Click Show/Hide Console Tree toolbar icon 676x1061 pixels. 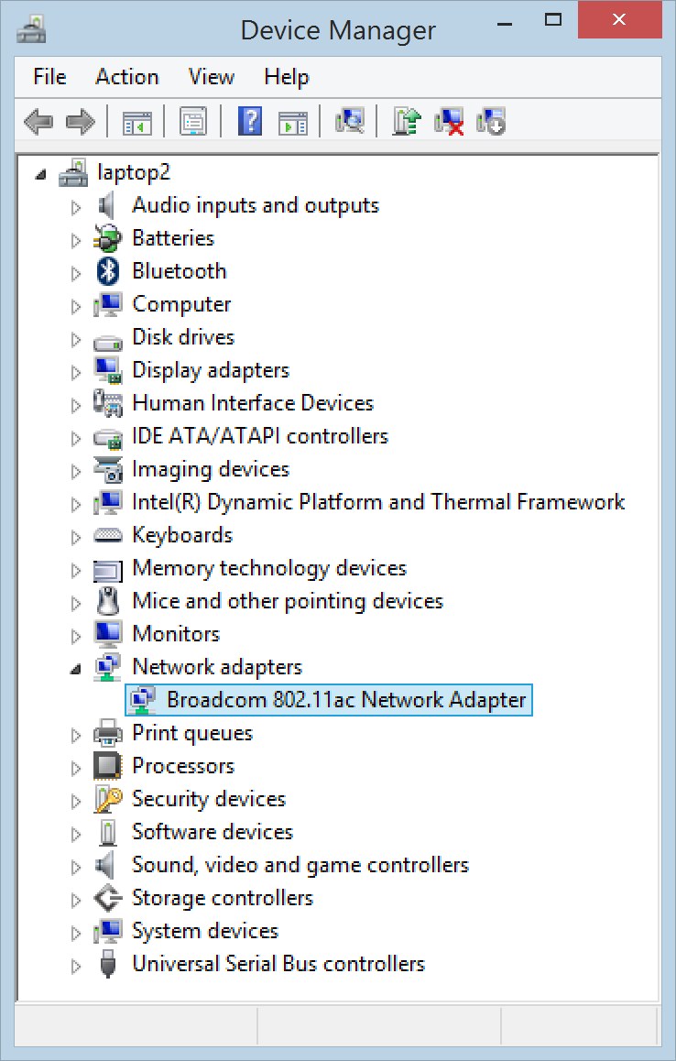click(x=136, y=123)
